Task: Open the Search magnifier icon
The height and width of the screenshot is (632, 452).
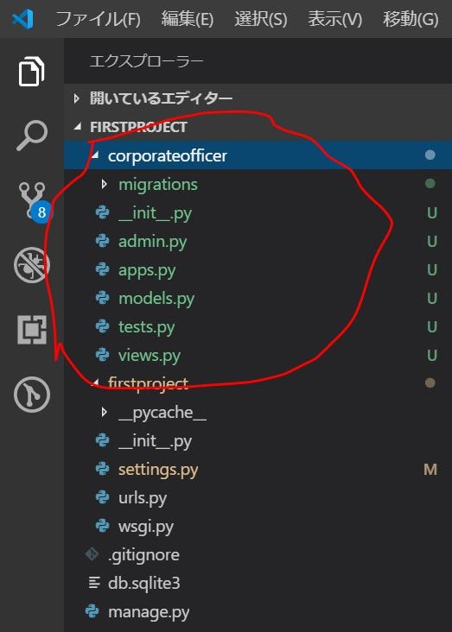Action: tap(32, 135)
